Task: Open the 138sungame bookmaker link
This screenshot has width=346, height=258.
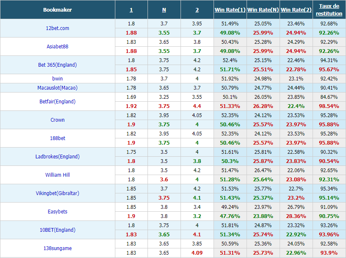Action: tap(57, 248)
